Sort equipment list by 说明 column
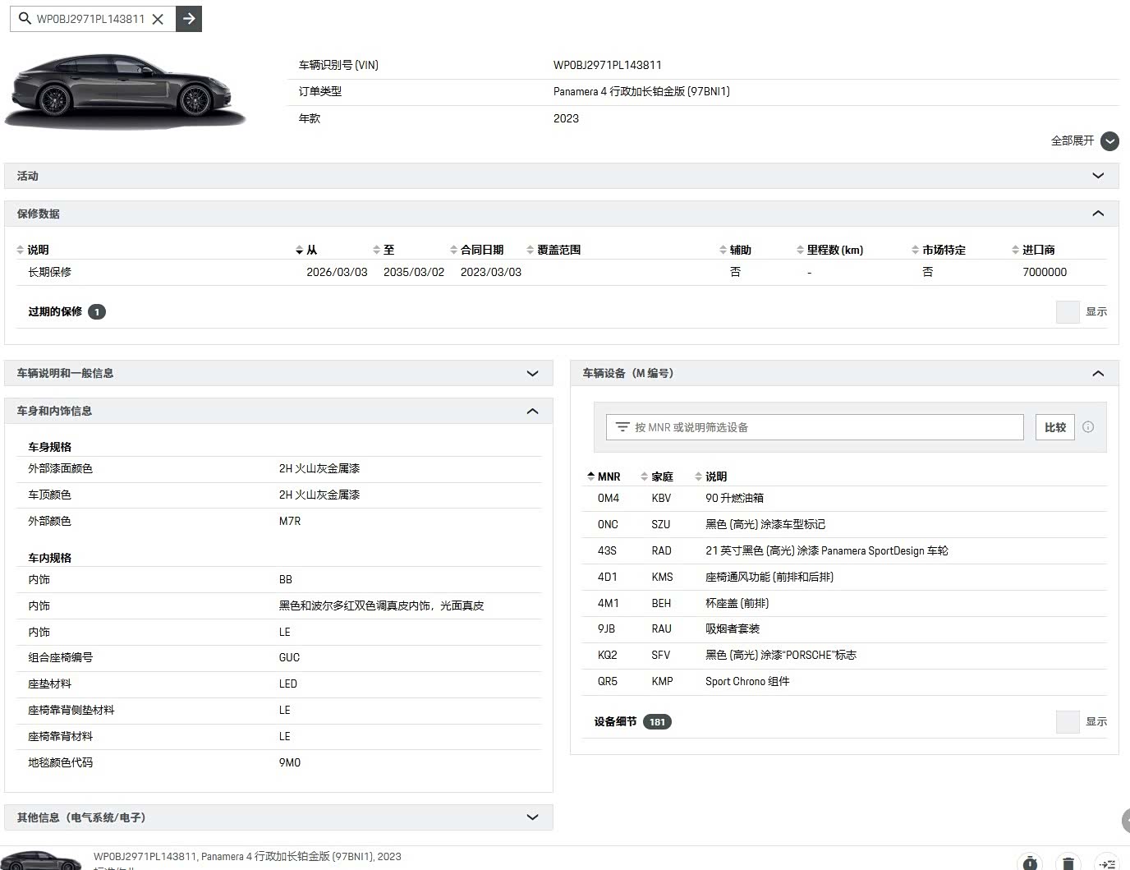Screen dimensions: 1130x870 tap(710, 476)
